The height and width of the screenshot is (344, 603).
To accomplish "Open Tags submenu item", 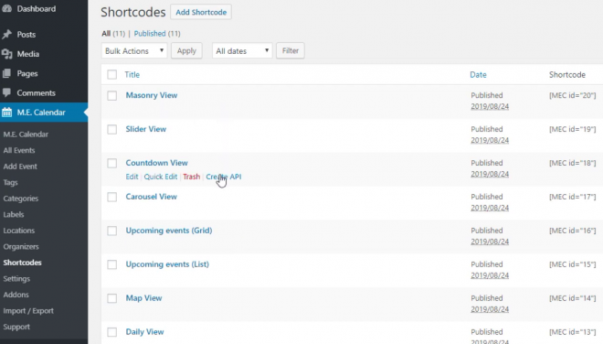I will point(10,183).
